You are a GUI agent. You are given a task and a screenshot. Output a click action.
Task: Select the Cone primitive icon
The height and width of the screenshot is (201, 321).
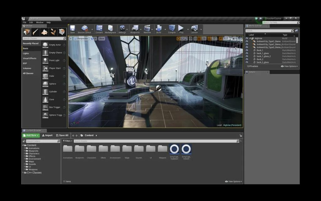pos(45,99)
